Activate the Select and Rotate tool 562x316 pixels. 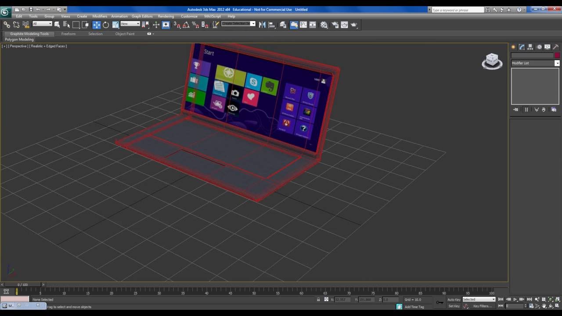click(106, 25)
